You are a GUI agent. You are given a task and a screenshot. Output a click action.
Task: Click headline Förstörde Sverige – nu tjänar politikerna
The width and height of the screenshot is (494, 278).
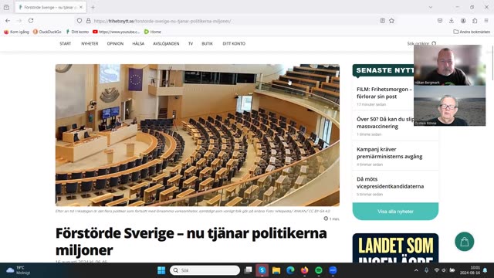pos(191,242)
